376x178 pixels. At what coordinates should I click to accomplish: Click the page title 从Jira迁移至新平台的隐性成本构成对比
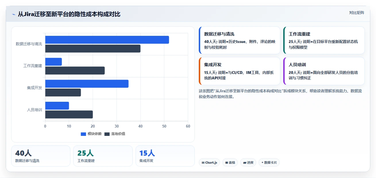point(69,14)
